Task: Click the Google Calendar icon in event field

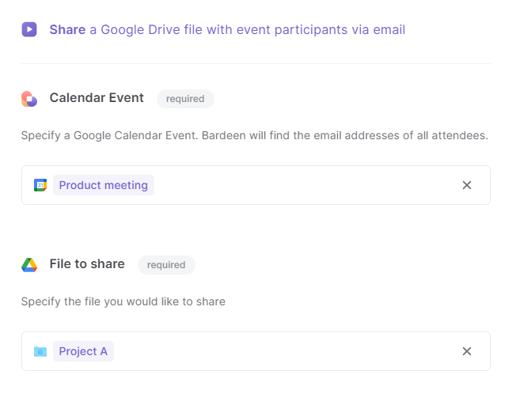Action: coord(40,185)
